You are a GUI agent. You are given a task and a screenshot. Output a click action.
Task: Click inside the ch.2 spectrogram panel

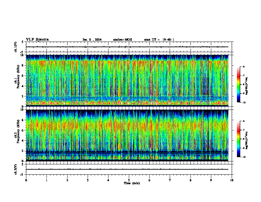click(x=127, y=135)
